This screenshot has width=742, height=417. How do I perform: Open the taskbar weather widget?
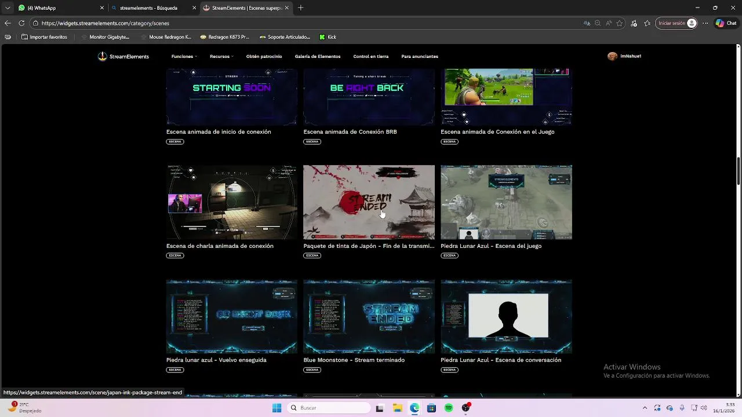click(24, 408)
